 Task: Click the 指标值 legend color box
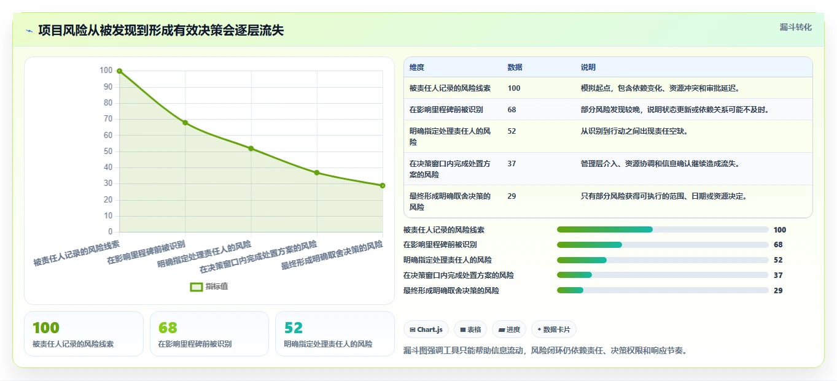tap(197, 287)
